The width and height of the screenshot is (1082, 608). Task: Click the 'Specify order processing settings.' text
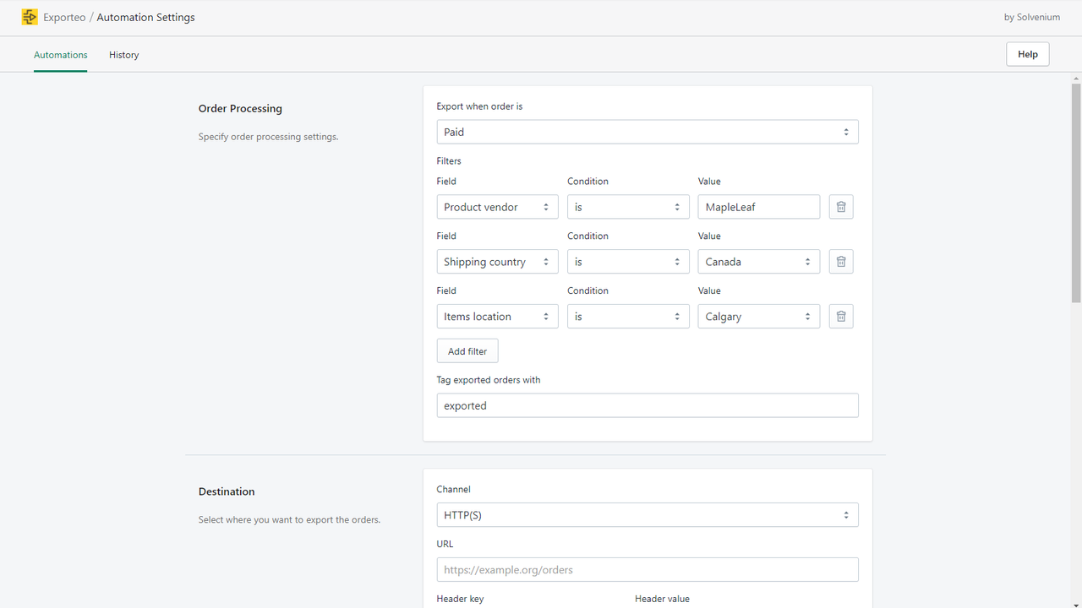[268, 137]
